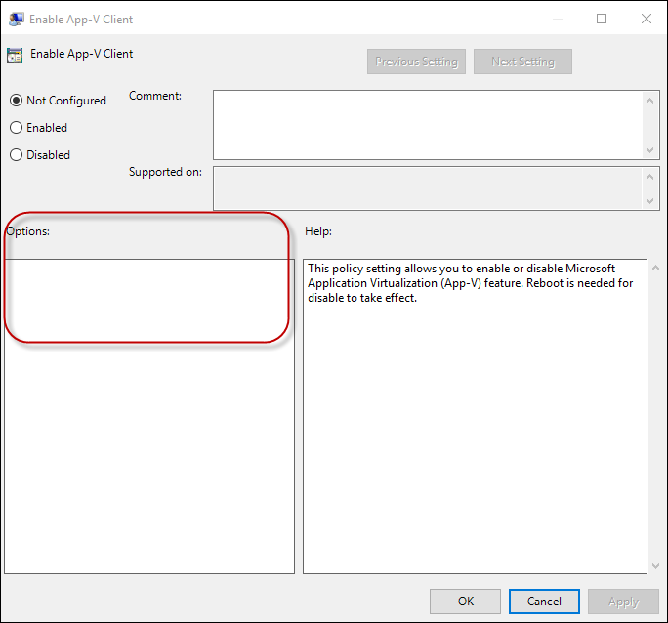Confirm the dialog with OK

tap(465, 602)
